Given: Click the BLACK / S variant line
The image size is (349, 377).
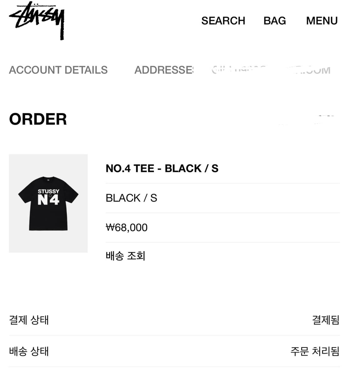Looking at the screenshot, I should 131,198.
